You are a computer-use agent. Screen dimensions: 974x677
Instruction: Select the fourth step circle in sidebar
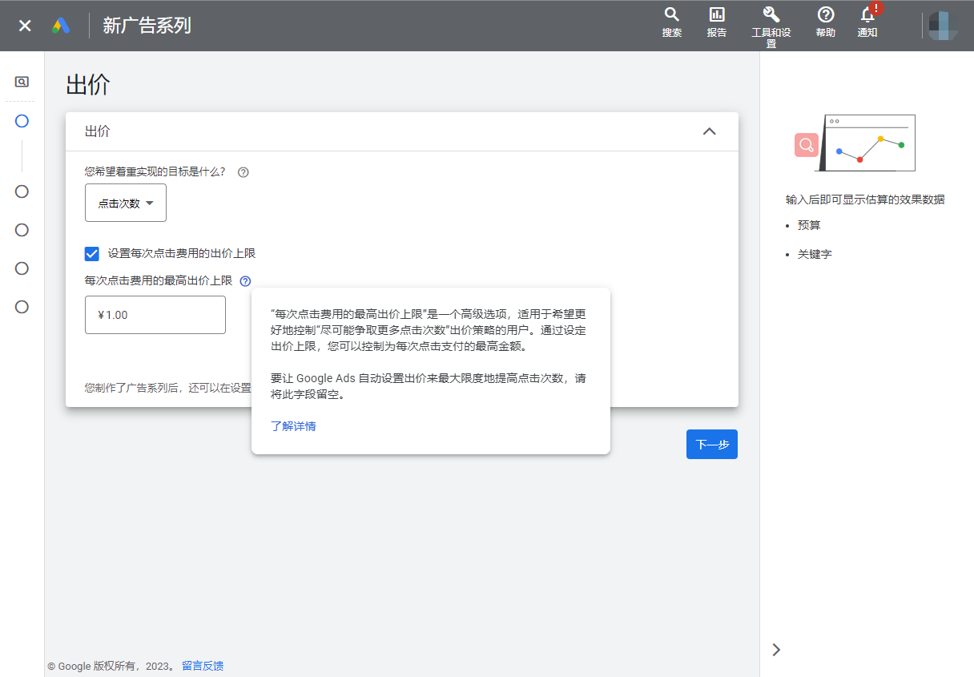coord(22,268)
